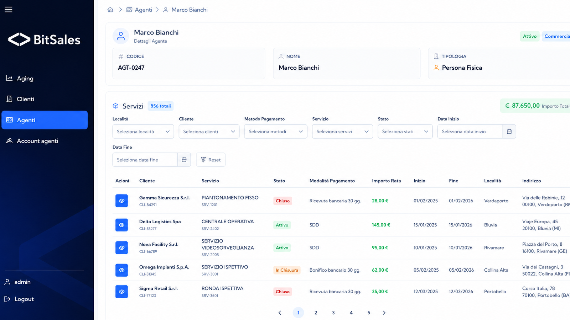The width and height of the screenshot is (570, 320).
Task: Click the Persona Fisica tipologia value
Action: [x=462, y=68]
